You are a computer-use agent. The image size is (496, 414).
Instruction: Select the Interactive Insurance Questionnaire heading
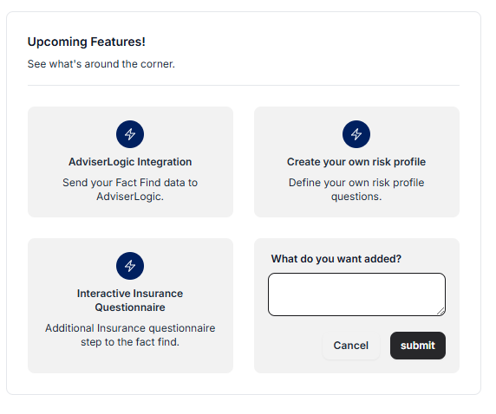point(130,301)
